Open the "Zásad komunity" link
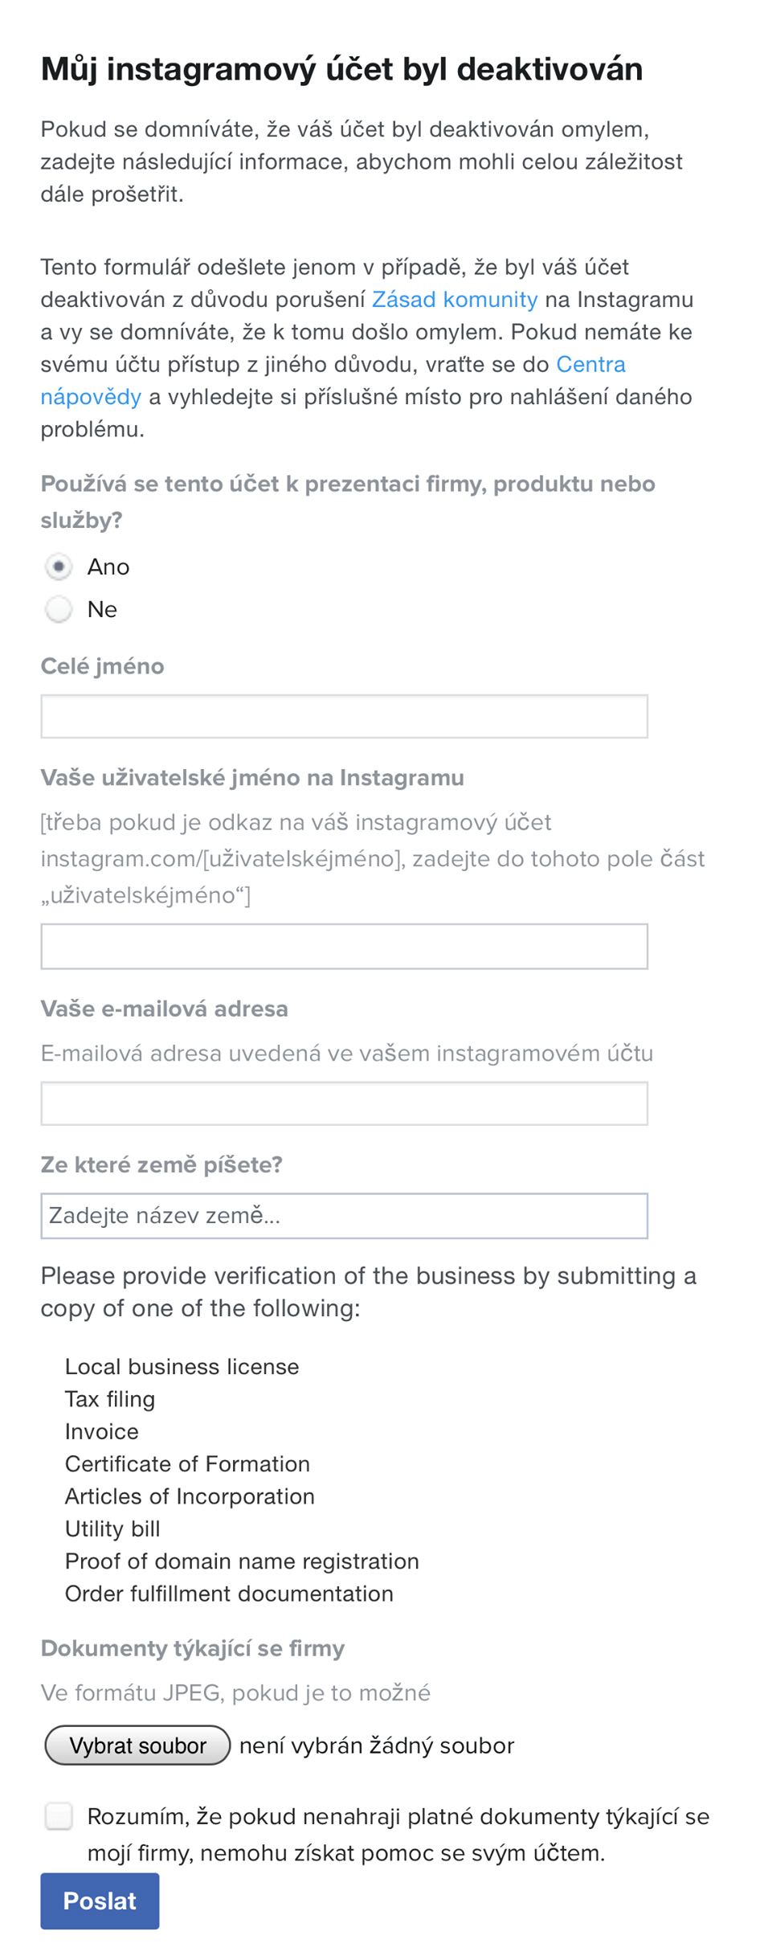Image resolution: width=760 pixels, height=1956 pixels. [455, 300]
